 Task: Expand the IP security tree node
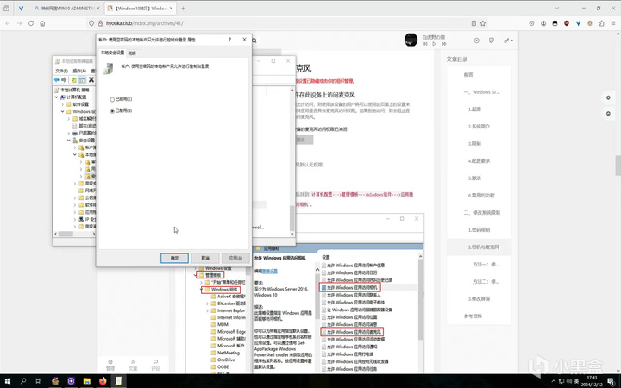(75, 219)
